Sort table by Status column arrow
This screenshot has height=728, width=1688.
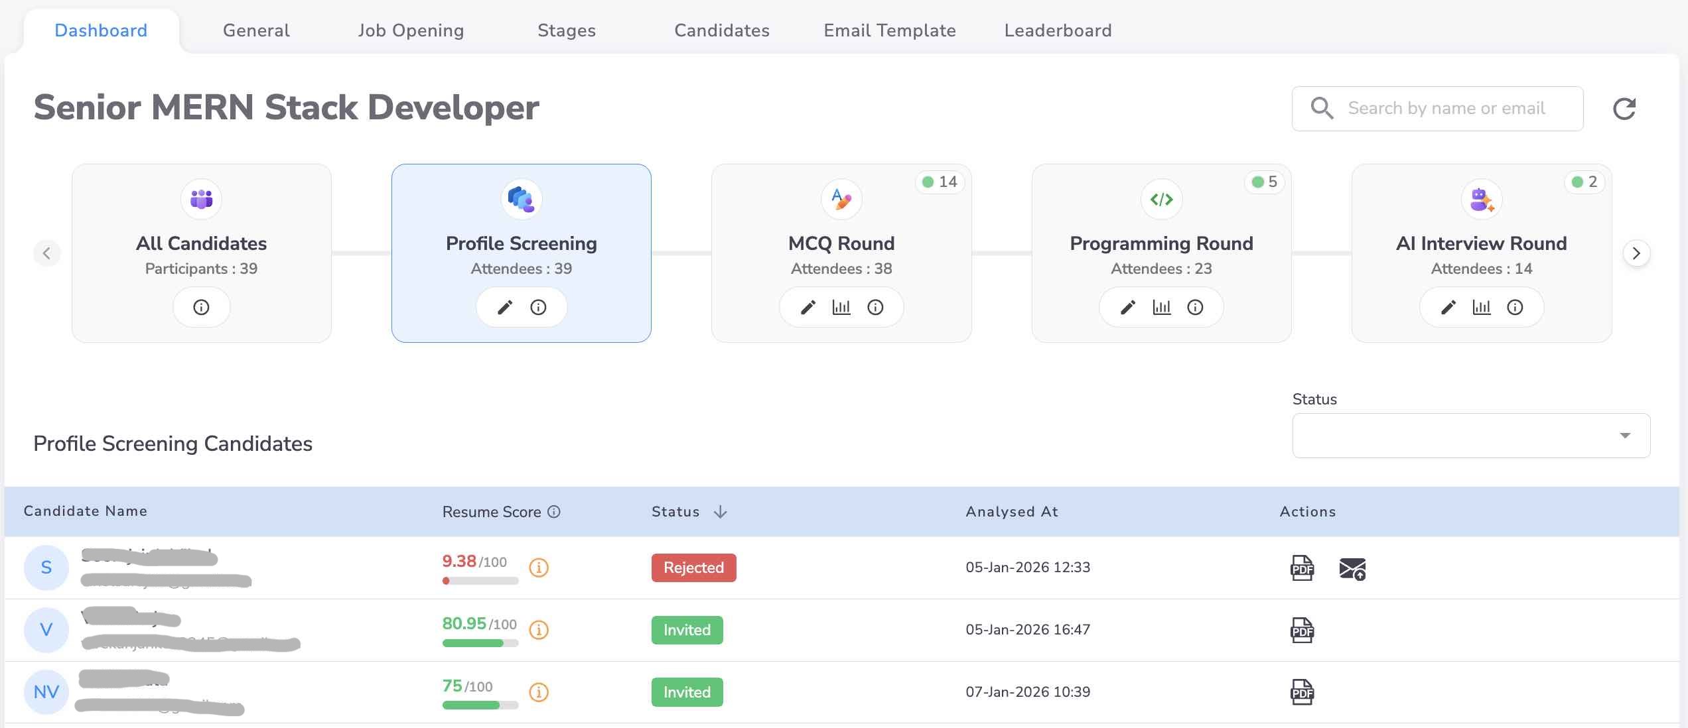click(721, 512)
